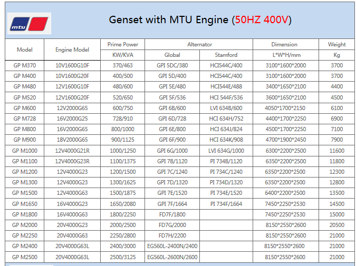Click the red 50HZ 400V text
The image size is (356, 266).
262,20
